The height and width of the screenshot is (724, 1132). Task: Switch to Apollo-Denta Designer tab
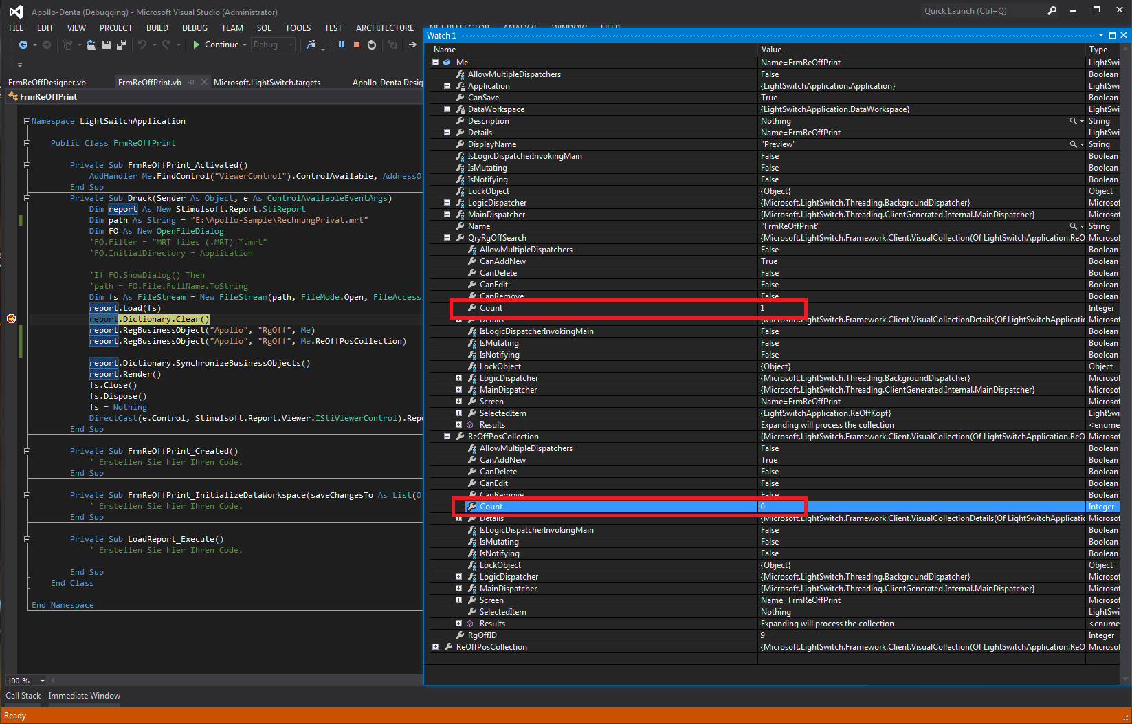click(388, 82)
